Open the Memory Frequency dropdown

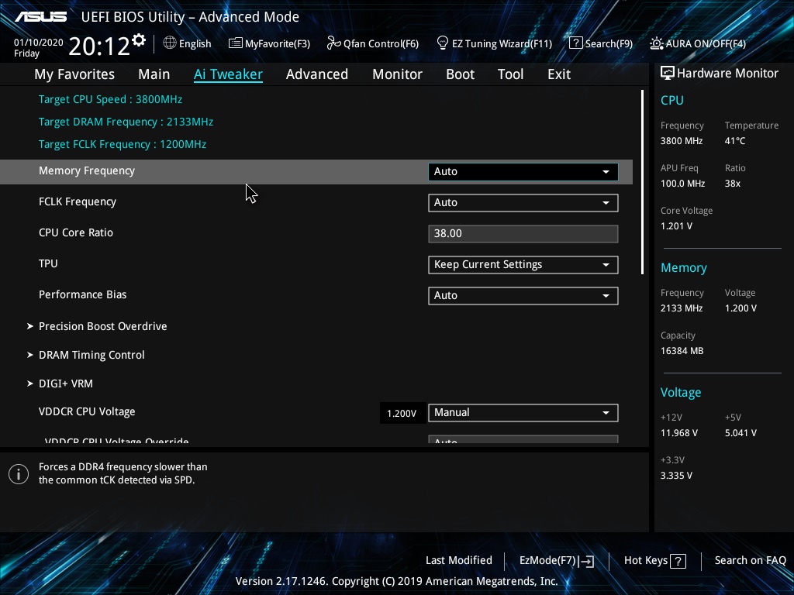[x=523, y=171]
